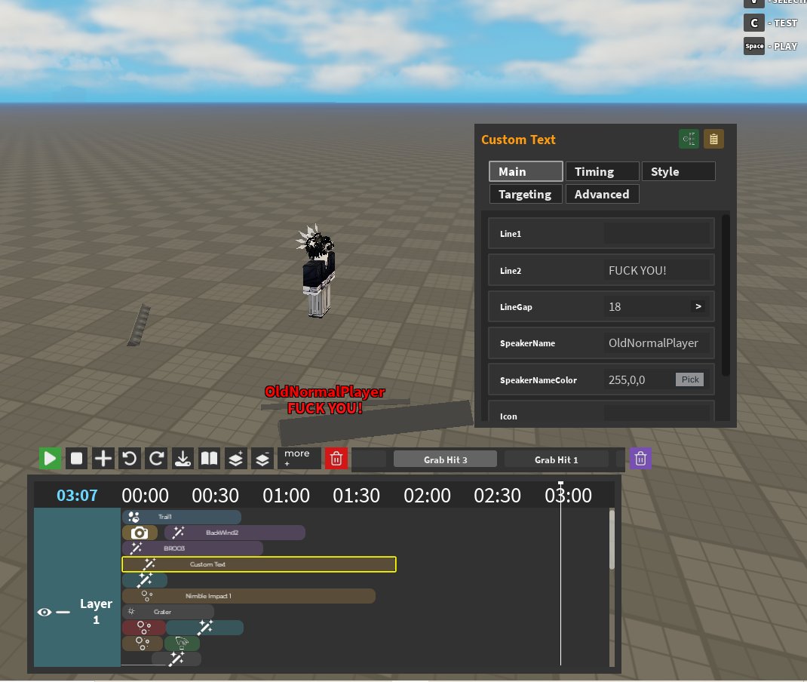This screenshot has width=807, height=682.
Task: Switch to the Timing tab
Action: tap(602, 171)
